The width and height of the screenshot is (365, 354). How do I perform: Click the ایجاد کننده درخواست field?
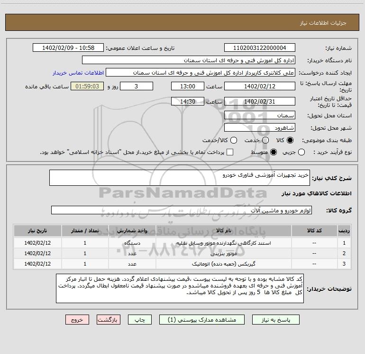click(201, 73)
